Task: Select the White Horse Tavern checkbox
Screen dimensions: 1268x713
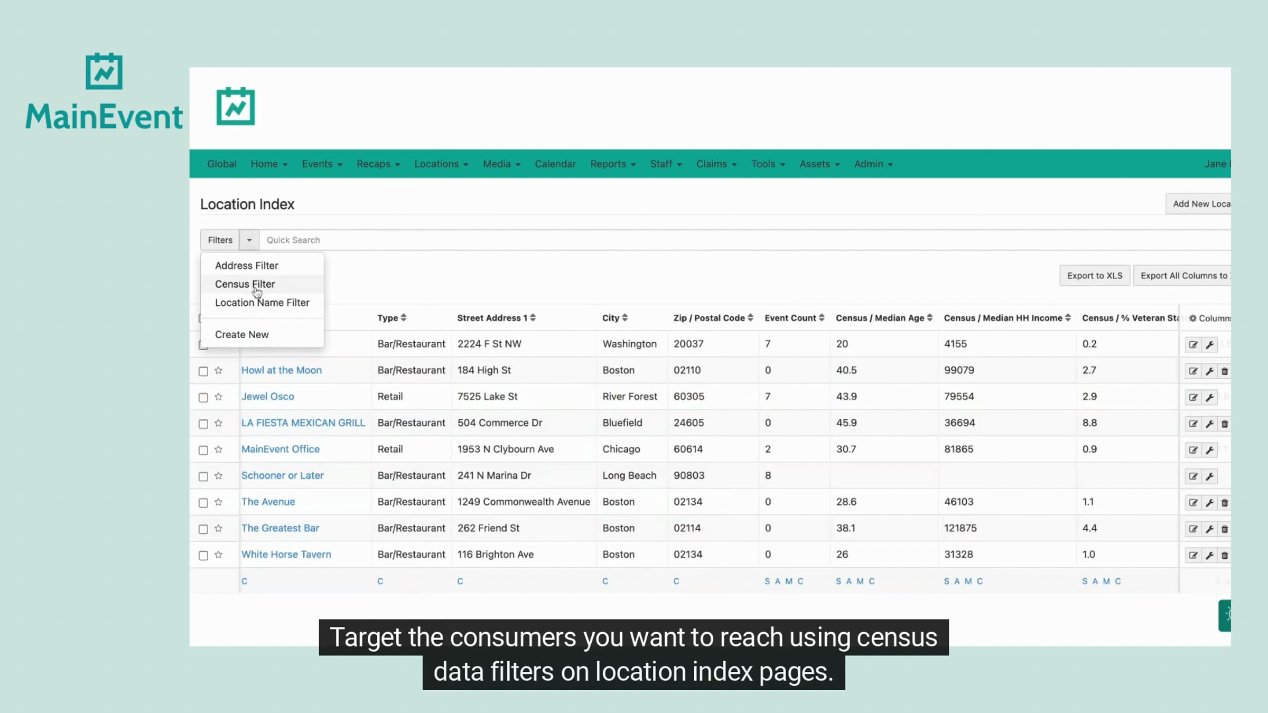Action: pyautogui.click(x=203, y=556)
